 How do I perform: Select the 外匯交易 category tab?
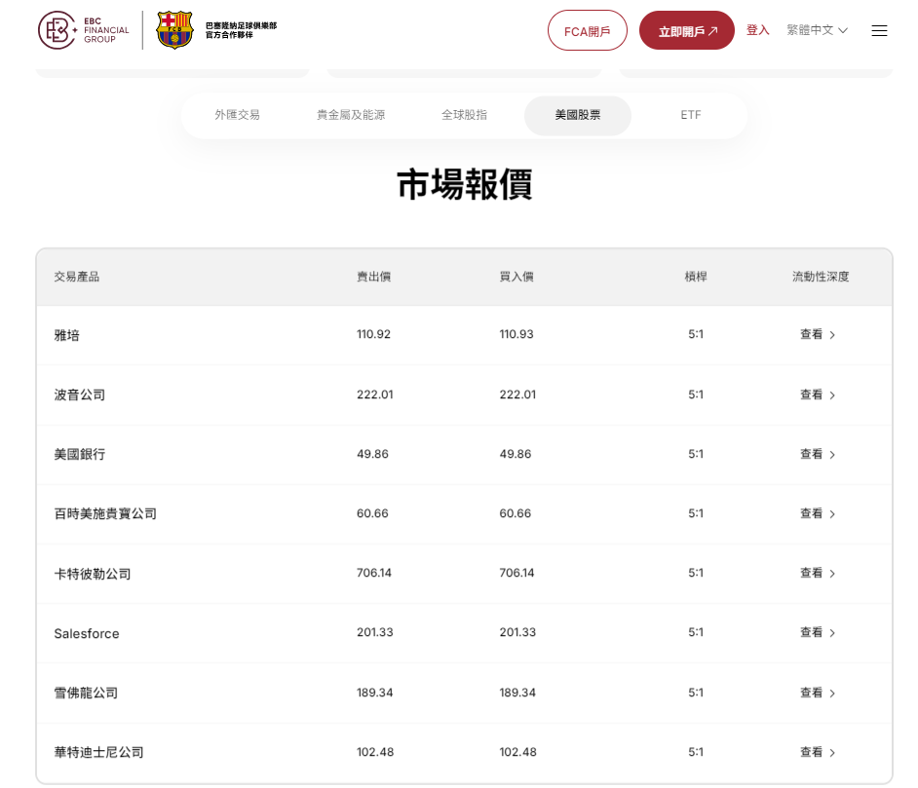pos(238,114)
